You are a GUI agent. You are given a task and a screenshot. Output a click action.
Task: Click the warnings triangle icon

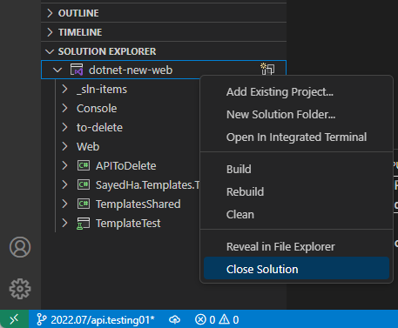(x=224, y=319)
